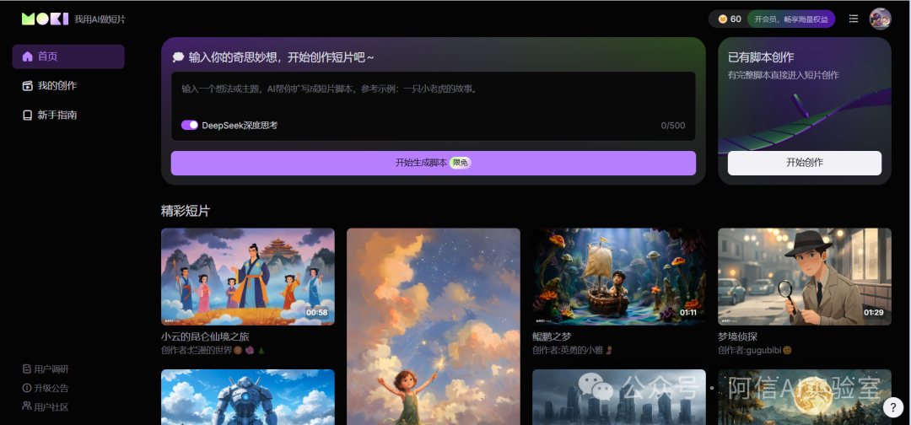The width and height of the screenshot is (911, 425).
Task: Click the survey icon beside 用户调研
Action: (x=26, y=369)
